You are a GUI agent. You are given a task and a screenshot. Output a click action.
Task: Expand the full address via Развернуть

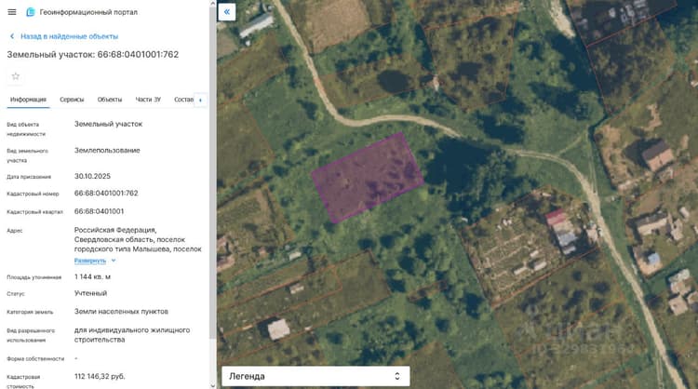(90, 261)
